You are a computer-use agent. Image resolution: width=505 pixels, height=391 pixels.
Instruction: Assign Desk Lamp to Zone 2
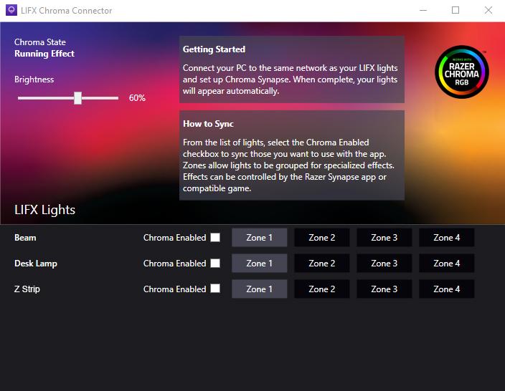[x=322, y=264]
